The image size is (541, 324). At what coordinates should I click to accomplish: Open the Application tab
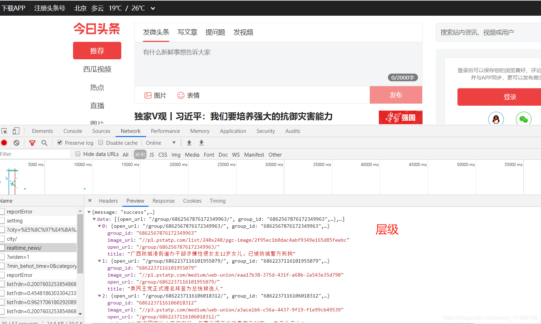click(x=233, y=131)
